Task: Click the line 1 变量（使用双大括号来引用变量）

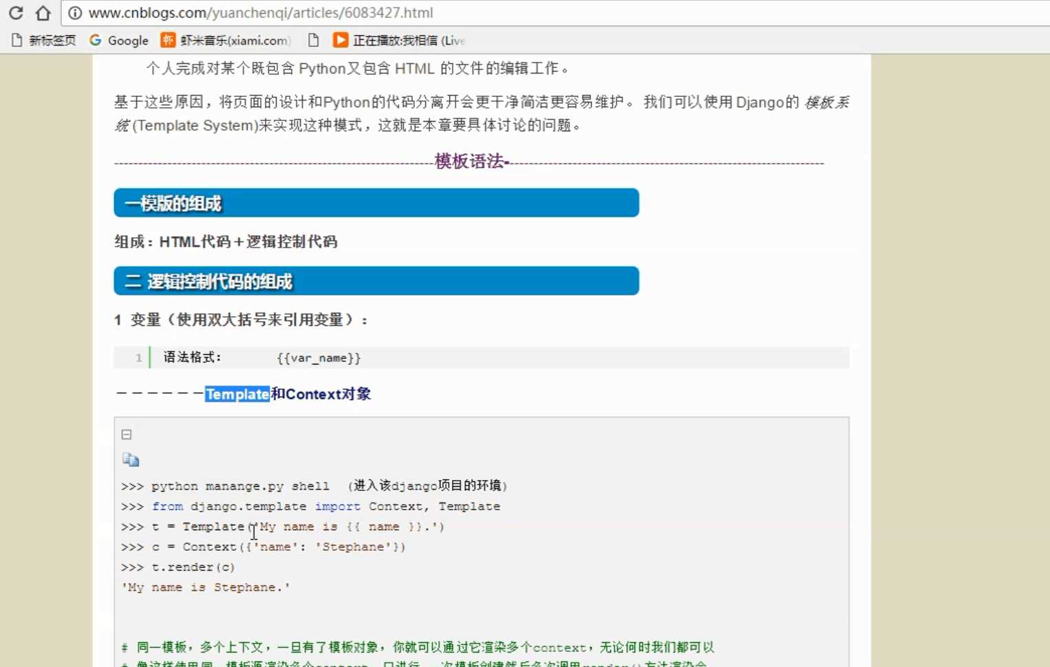Action: point(241,320)
